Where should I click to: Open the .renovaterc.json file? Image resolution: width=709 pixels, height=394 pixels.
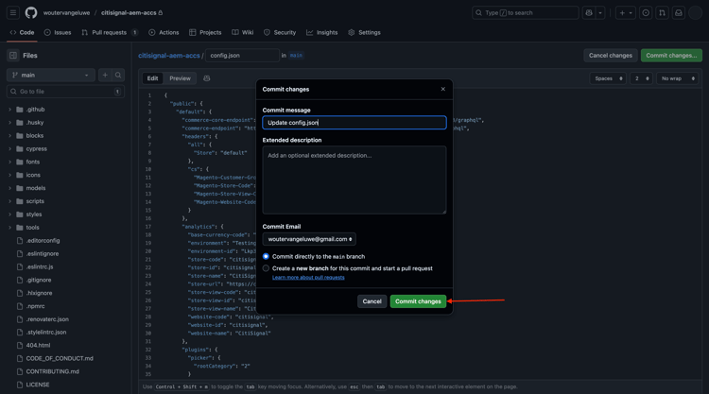[x=47, y=319]
